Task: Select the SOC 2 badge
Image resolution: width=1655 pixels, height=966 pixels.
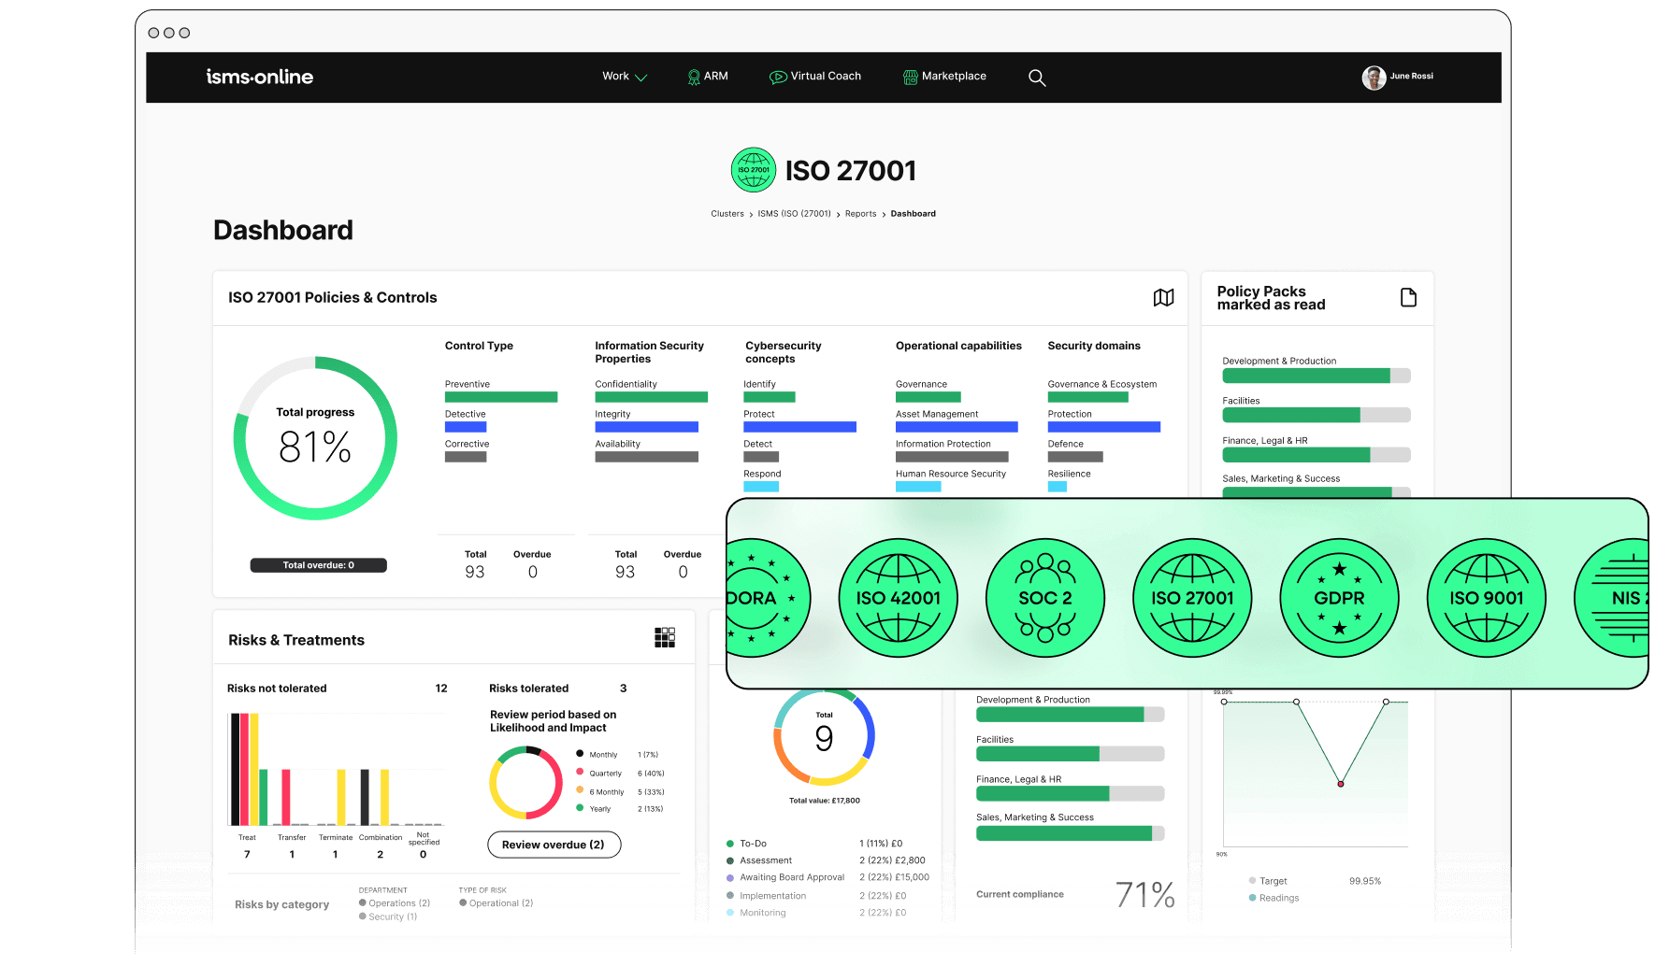Action: pyautogui.click(x=1044, y=598)
